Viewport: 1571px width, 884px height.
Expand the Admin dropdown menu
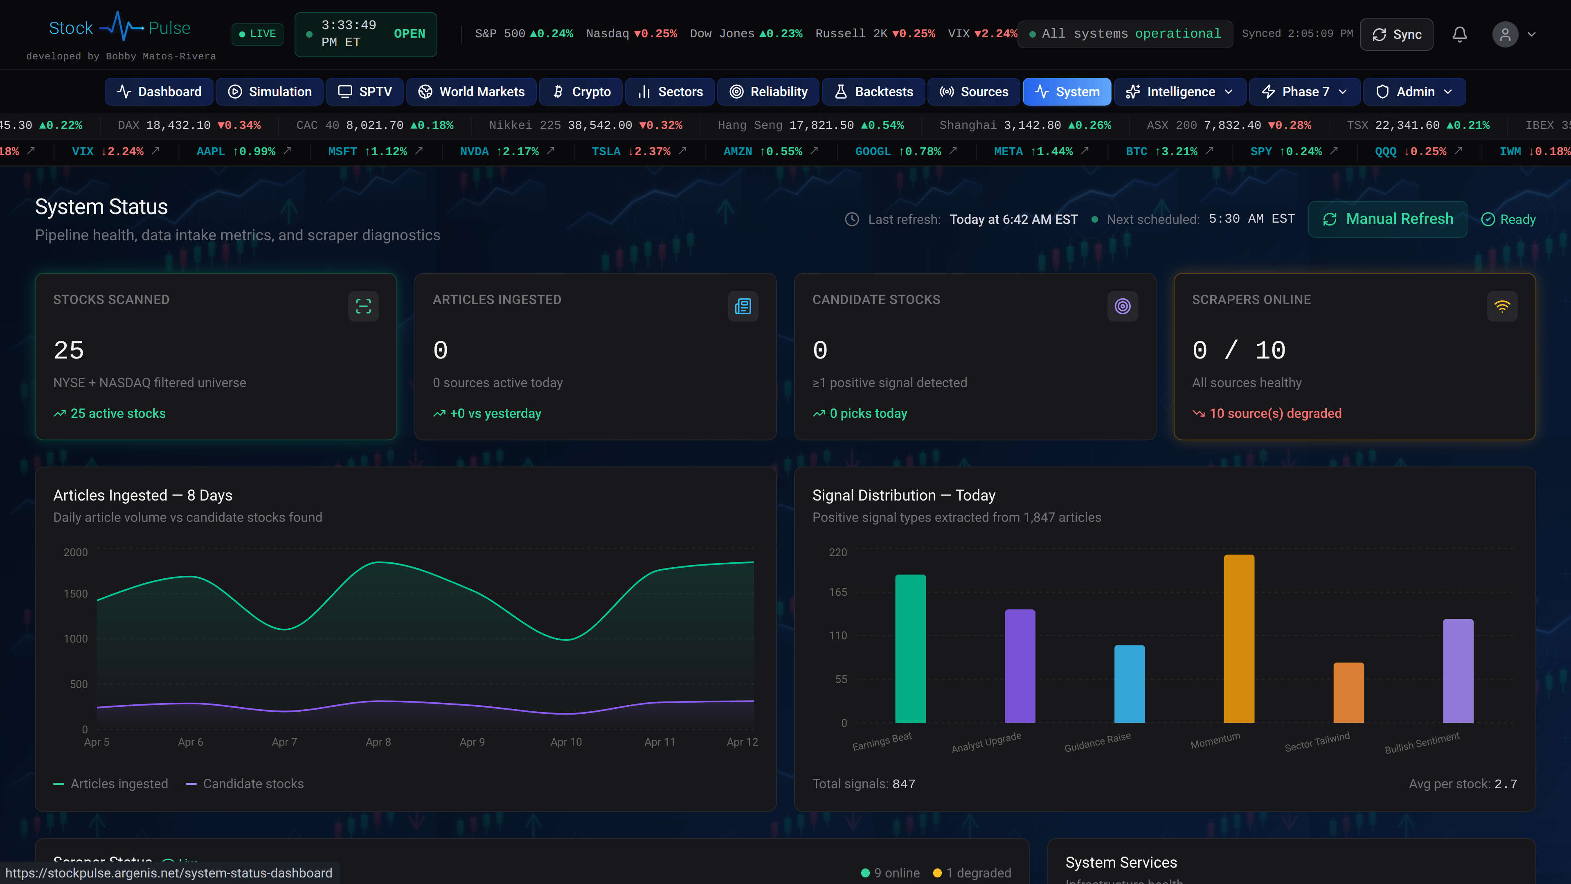(1414, 92)
